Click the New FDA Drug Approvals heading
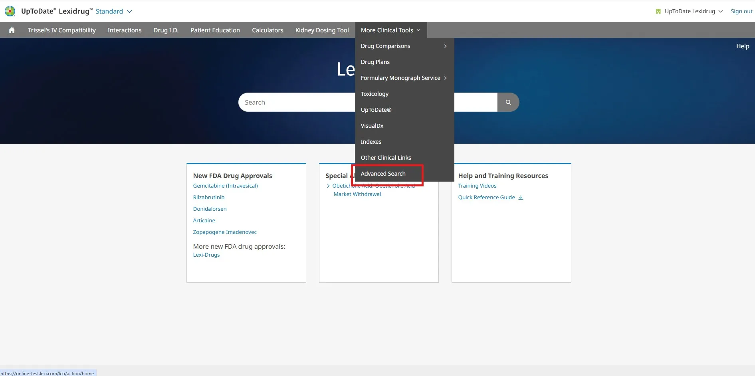 pyautogui.click(x=232, y=176)
